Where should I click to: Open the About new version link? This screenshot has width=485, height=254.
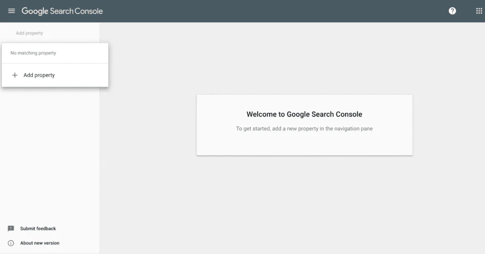[39, 243]
